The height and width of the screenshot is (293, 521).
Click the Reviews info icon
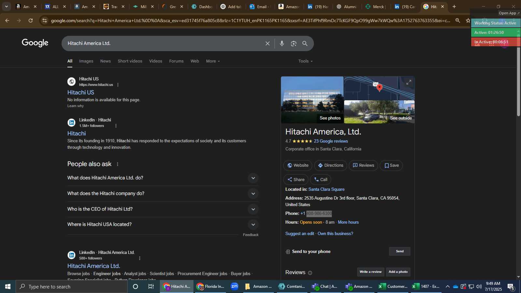coord(310,273)
